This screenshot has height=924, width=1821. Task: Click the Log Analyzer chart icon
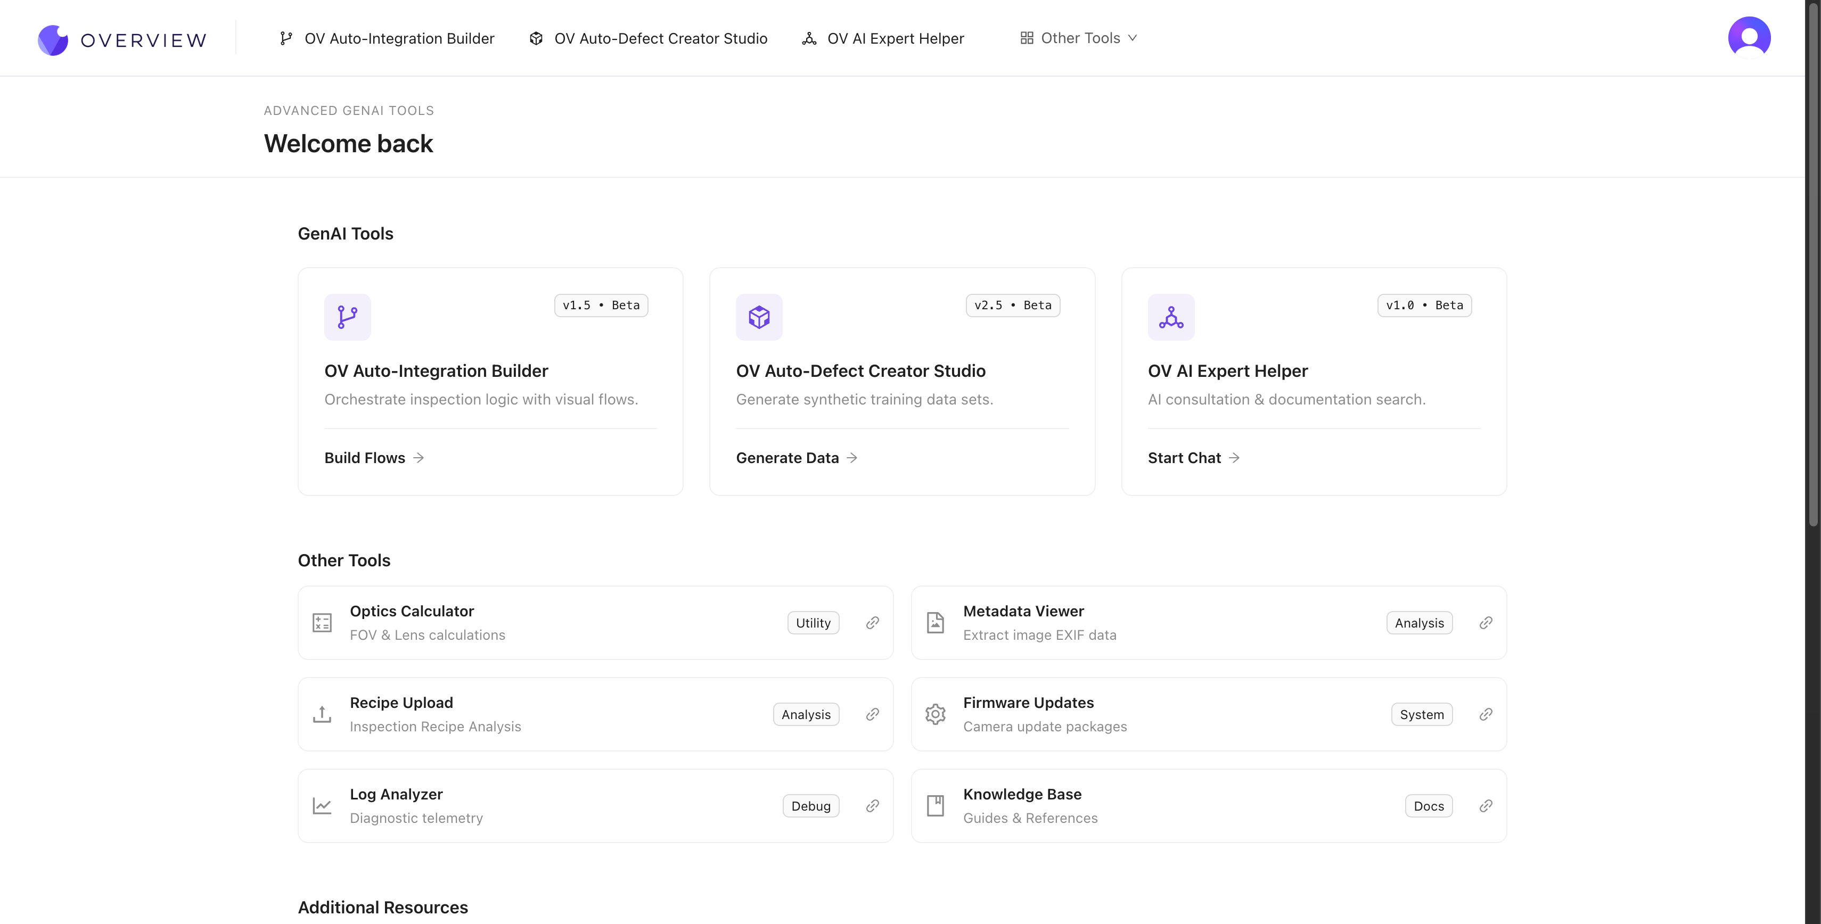point(322,806)
